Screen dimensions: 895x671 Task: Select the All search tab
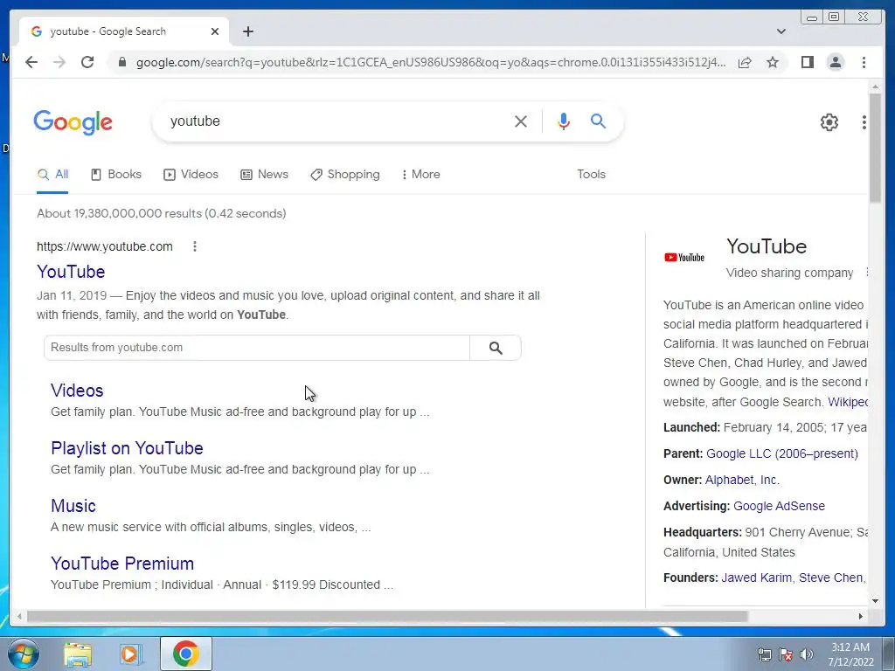click(52, 175)
